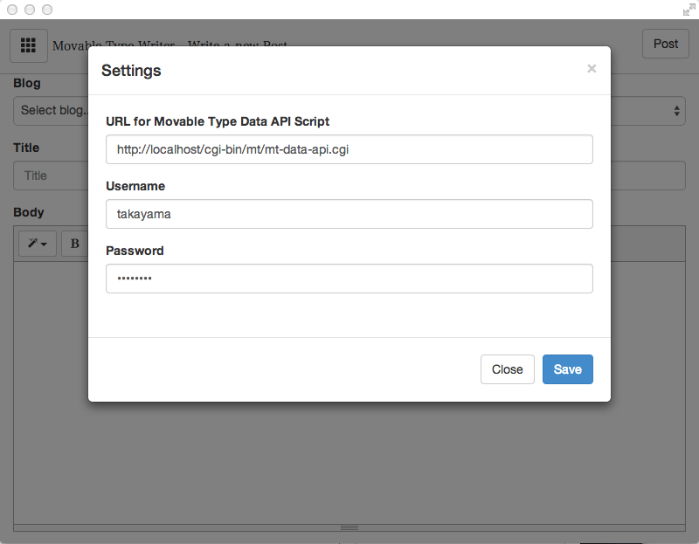The height and width of the screenshot is (544, 699).
Task: Click the Settings dialog title
Action: point(131,71)
